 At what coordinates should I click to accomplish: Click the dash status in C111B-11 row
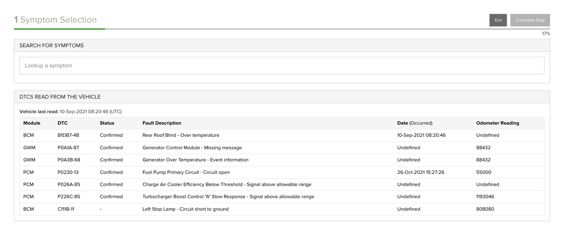click(100, 209)
